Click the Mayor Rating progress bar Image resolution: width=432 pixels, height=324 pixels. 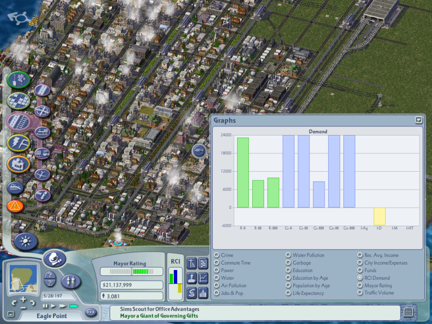click(131, 272)
